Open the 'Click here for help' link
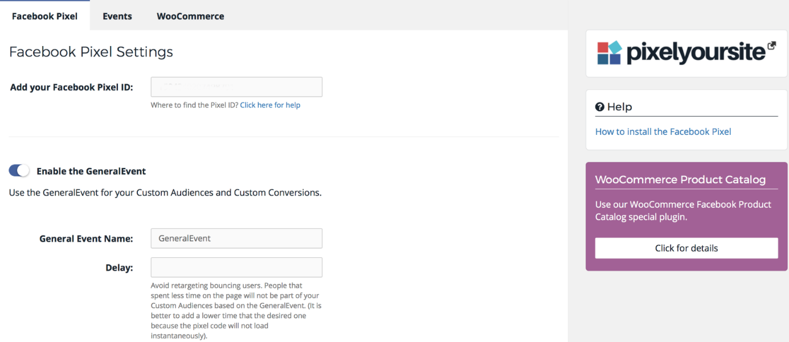789x342 pixels. 270,105
